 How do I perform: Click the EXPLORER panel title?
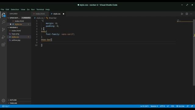tap(13, 14)
